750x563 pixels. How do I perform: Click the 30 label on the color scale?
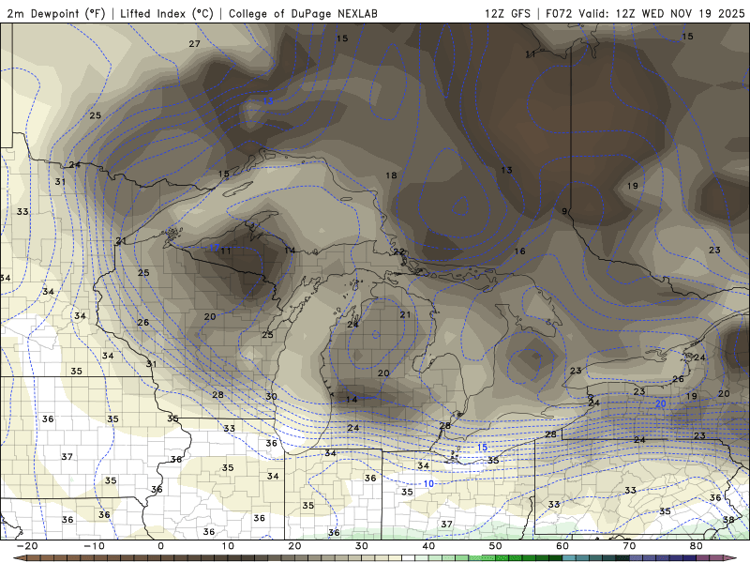[362, 546]
